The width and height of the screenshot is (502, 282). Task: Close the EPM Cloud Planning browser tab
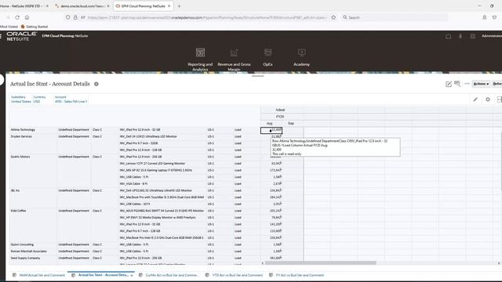tap(169, 5)
